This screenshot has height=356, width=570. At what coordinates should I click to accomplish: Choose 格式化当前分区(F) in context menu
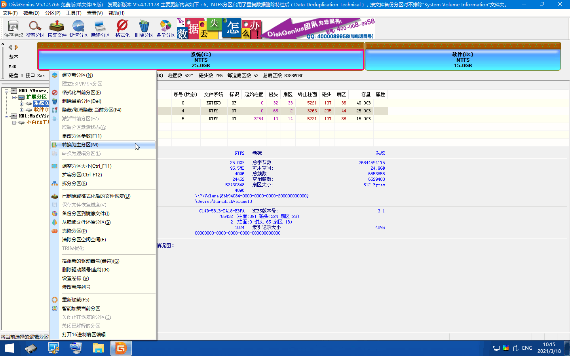(103, 93)
